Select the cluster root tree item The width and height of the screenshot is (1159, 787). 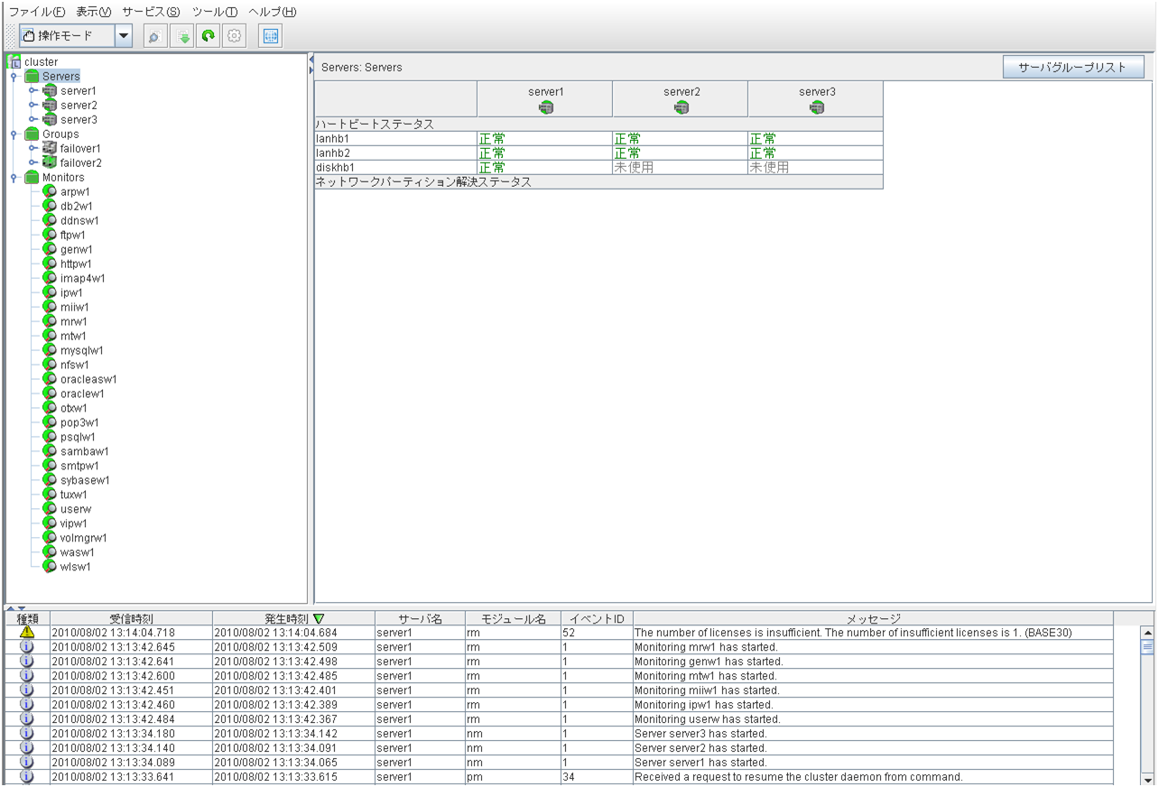41,62
